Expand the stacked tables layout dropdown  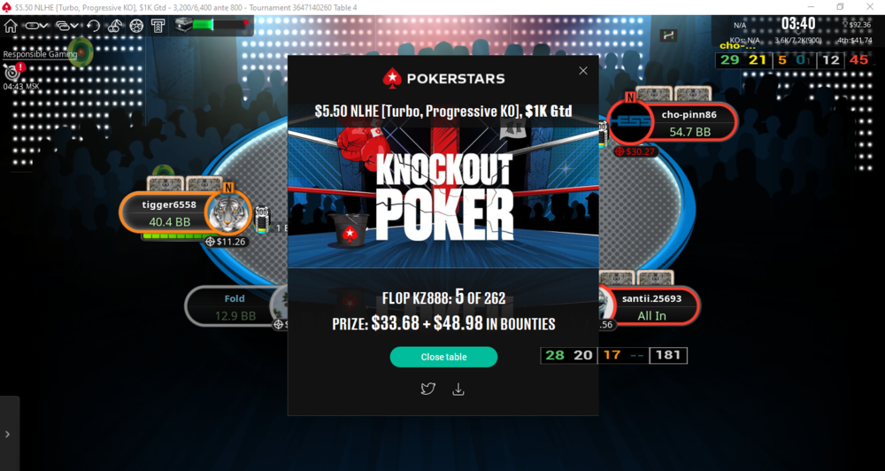(67, 26)
